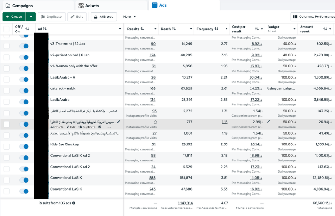Open the v2-patient on bed | 6 Jan ad

point(70,55)
